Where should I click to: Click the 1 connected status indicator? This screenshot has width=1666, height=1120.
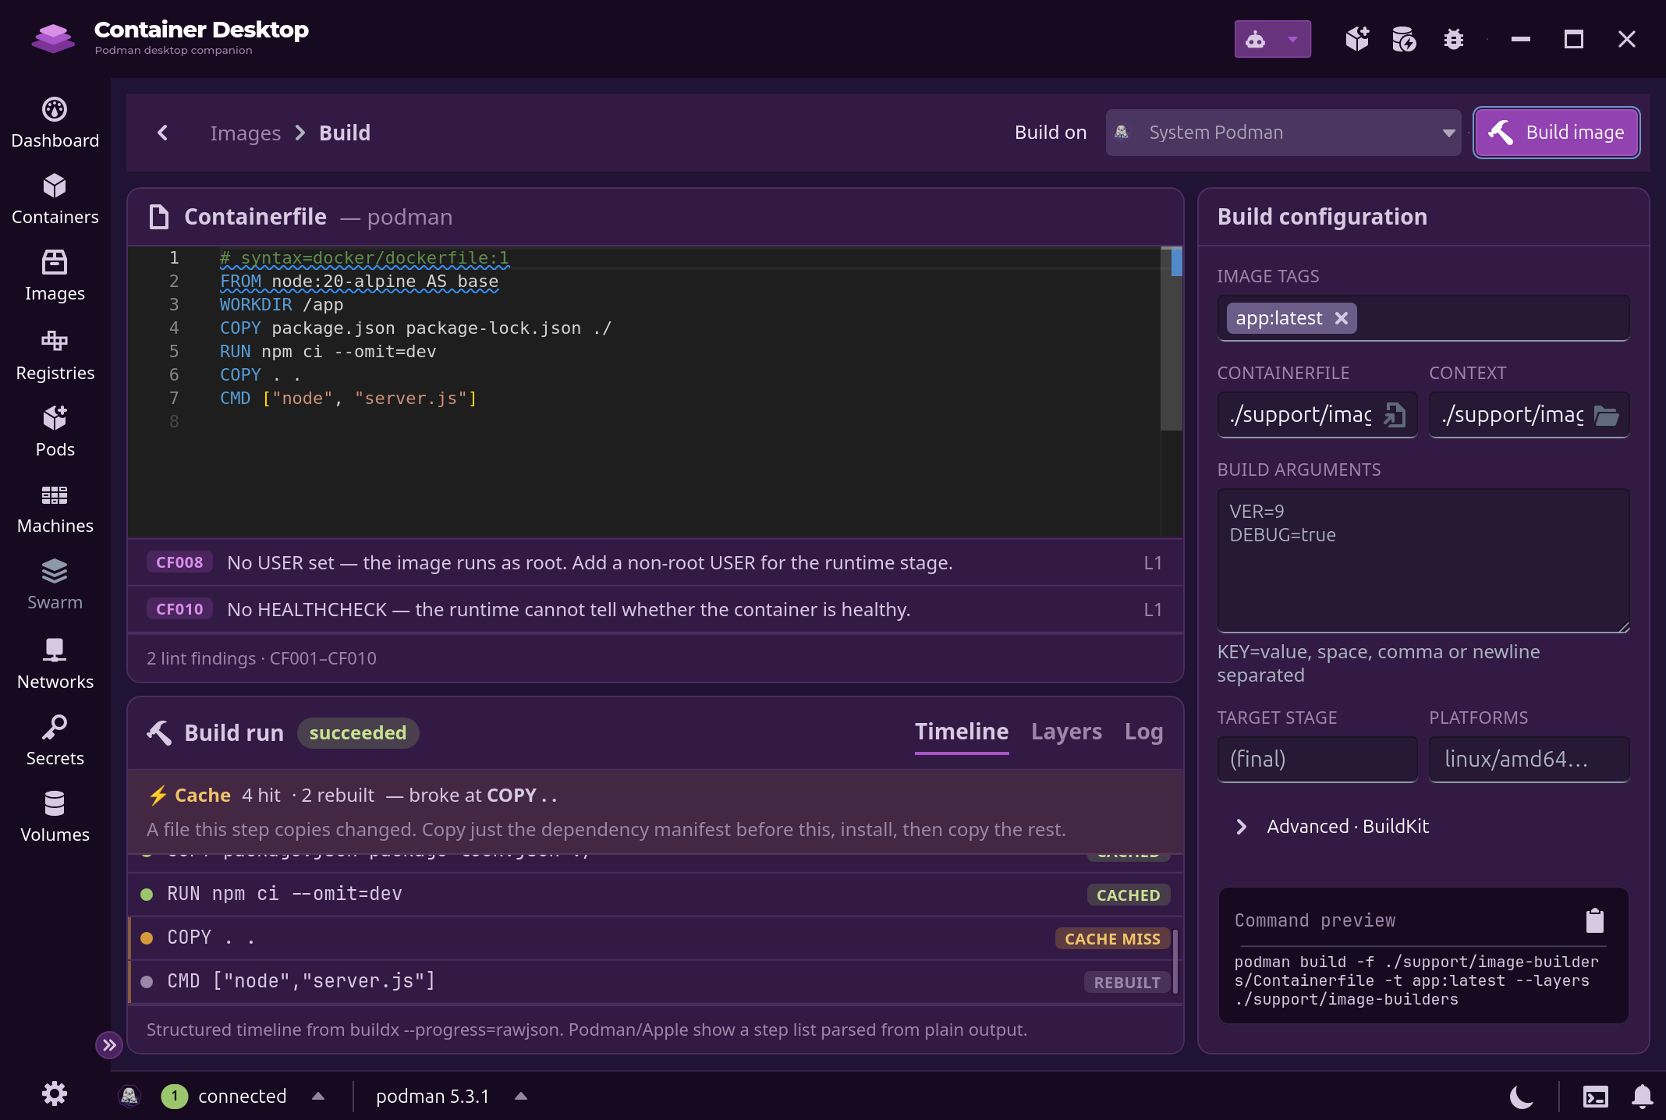(x=224, y=1096)
